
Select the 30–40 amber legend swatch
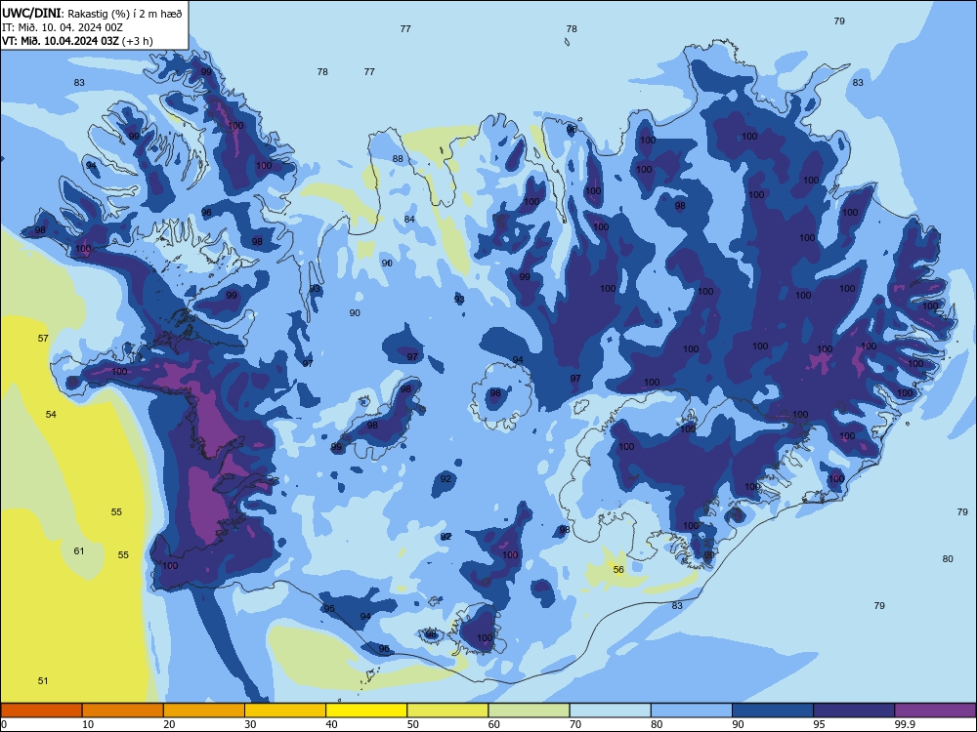click(x=285, y=711)
